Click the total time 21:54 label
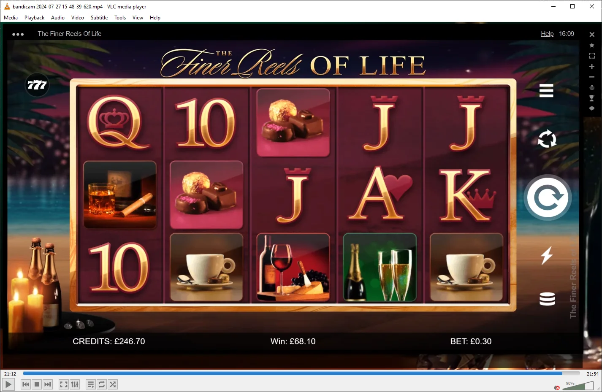This screenshot has height=392, width=602. click(593, 374)
